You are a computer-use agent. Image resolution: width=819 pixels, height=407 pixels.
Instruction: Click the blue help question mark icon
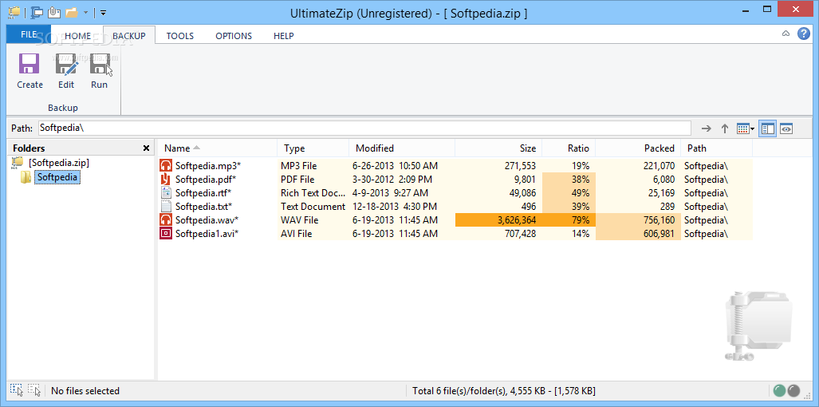click(803, 34)
